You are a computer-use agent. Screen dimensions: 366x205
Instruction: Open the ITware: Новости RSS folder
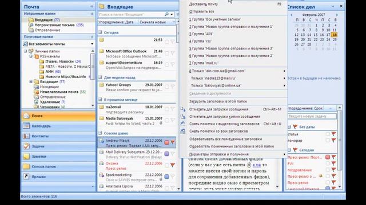(59, 61)
